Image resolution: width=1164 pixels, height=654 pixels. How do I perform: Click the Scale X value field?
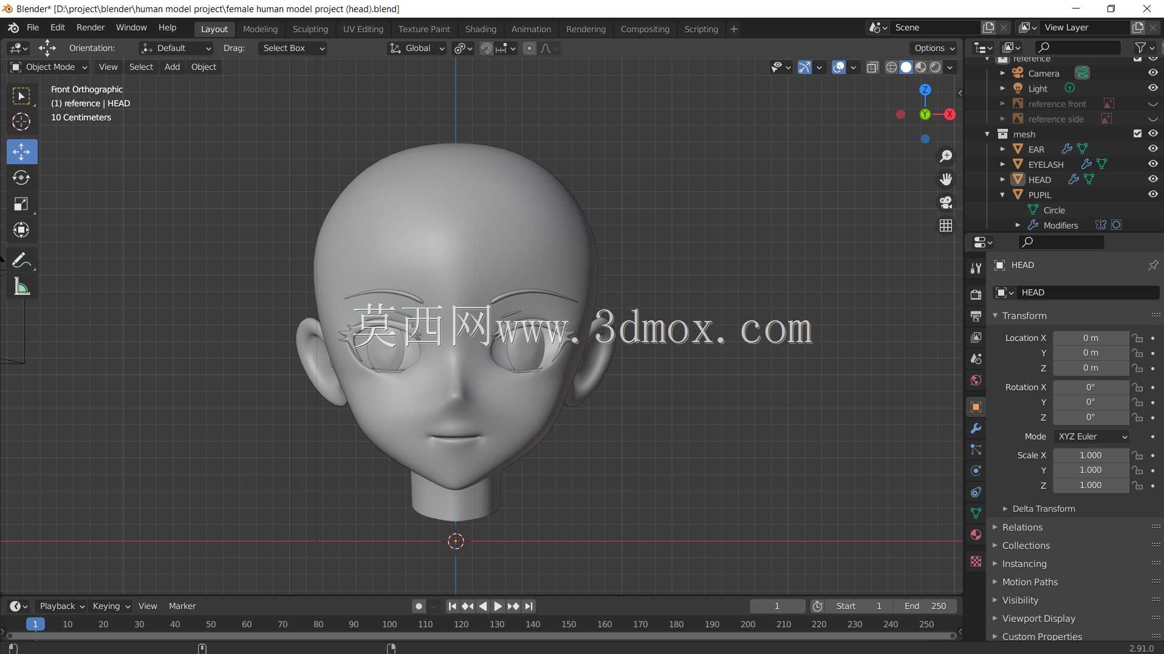click(1090, 455)
